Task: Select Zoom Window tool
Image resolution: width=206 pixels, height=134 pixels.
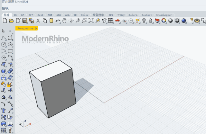Action: (84, 21)
